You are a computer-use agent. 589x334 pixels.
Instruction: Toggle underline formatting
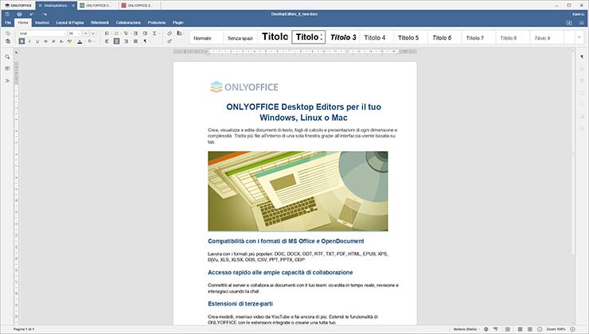pos(37,41)
